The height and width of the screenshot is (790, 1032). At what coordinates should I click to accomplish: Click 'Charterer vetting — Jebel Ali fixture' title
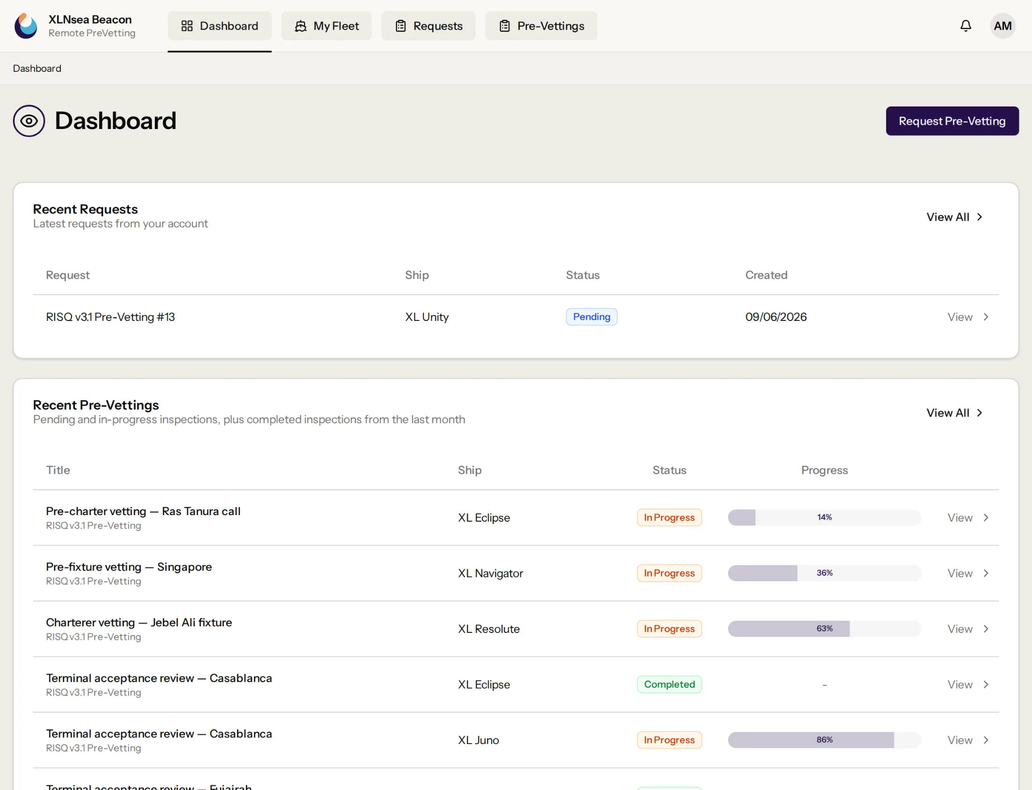[139, 623]
